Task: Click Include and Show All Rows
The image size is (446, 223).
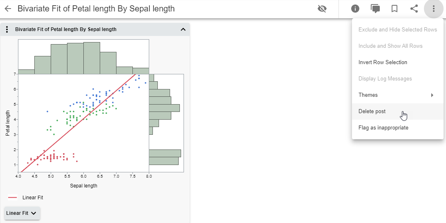Action: pos(390,46)
